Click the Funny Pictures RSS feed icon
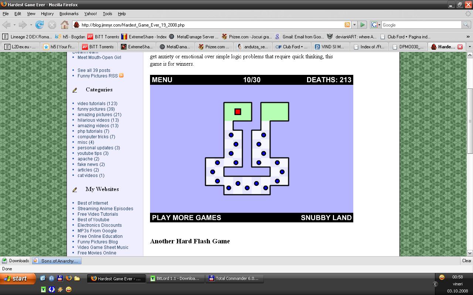Image resolution: width=473 pixels, height=295 pixels. point(121,76)
